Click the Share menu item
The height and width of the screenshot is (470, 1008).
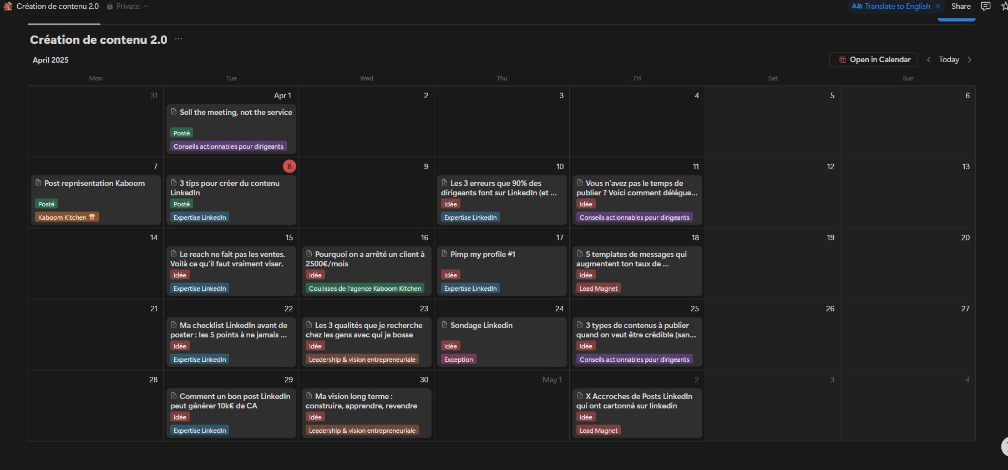coord(961,6)
